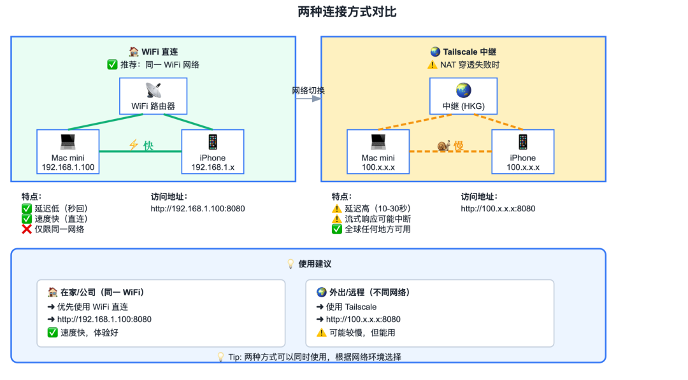688x380 pixels.
Task: Check the 全球任何地方可用 checkmark
Action: 336,229
